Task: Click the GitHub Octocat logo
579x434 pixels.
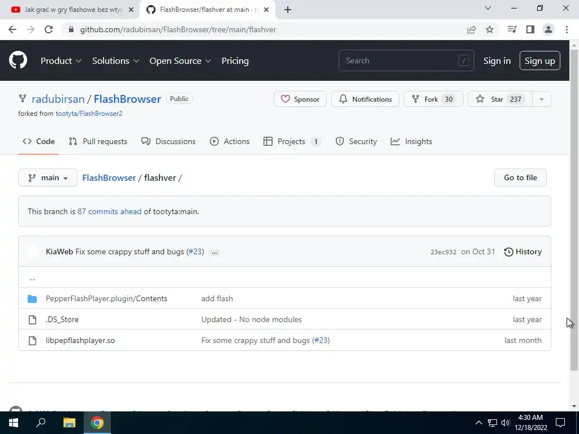Action: pos(18,60)
